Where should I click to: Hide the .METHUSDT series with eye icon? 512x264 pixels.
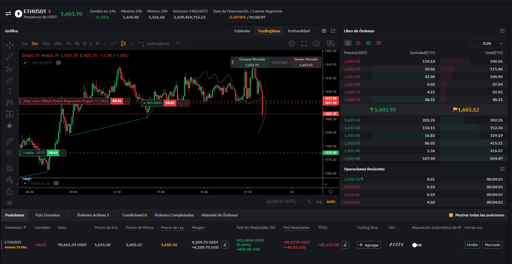[59, 62]
